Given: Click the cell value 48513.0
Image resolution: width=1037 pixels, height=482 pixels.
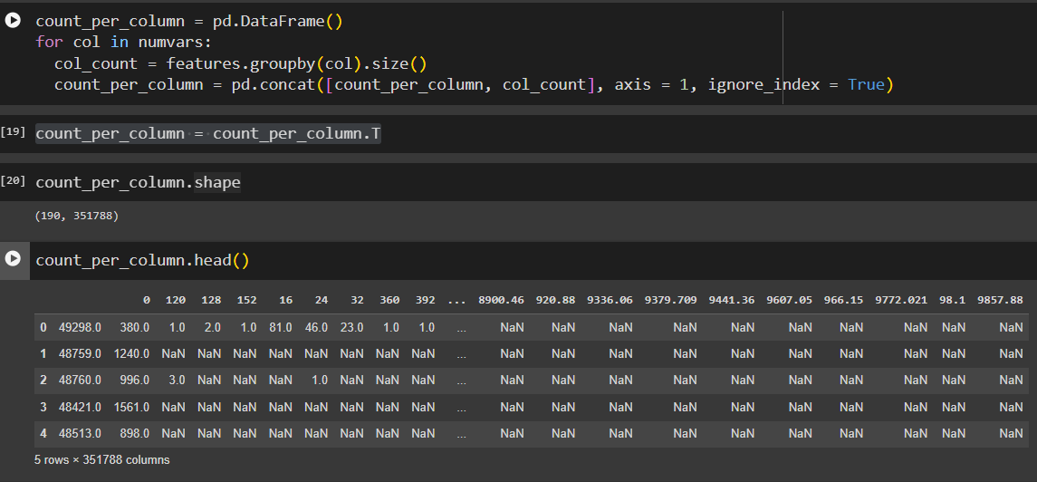Looking at the screenshot, I should [80, 434].
